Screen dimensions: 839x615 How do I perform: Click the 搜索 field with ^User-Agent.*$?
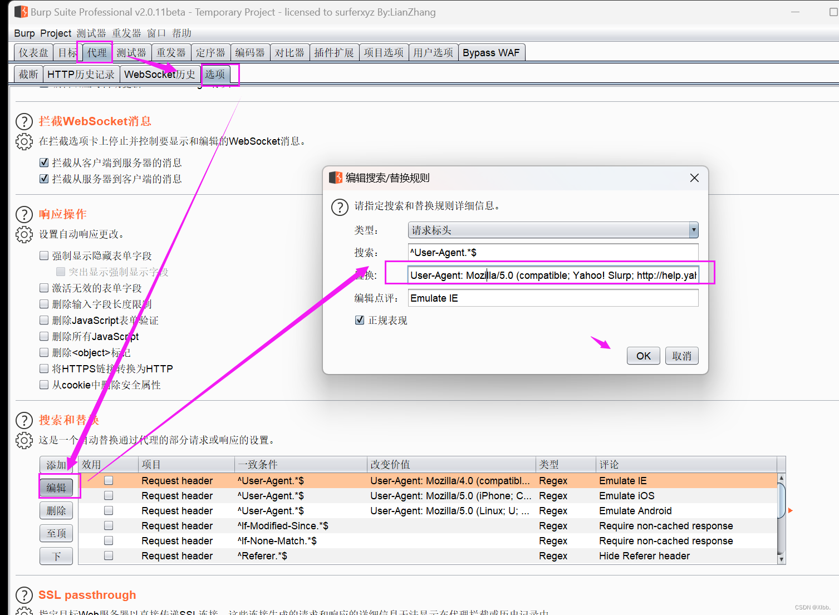(x=553, y=252)
